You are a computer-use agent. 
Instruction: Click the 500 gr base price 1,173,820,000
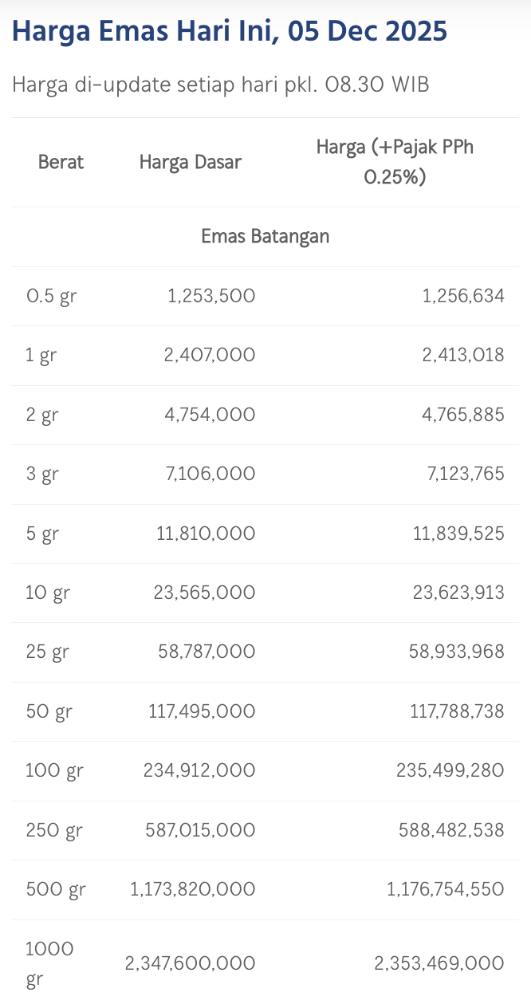(x=193, y=889)
